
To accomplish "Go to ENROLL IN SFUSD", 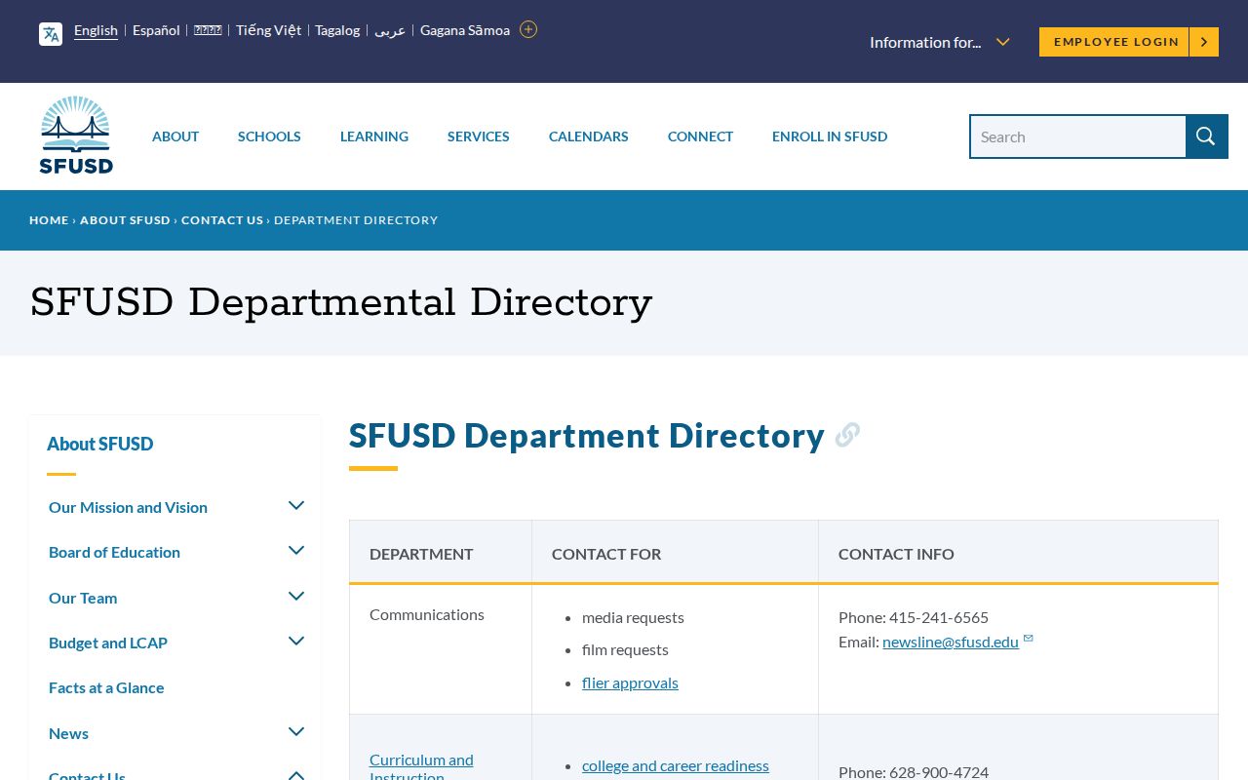I will (830, 136).
